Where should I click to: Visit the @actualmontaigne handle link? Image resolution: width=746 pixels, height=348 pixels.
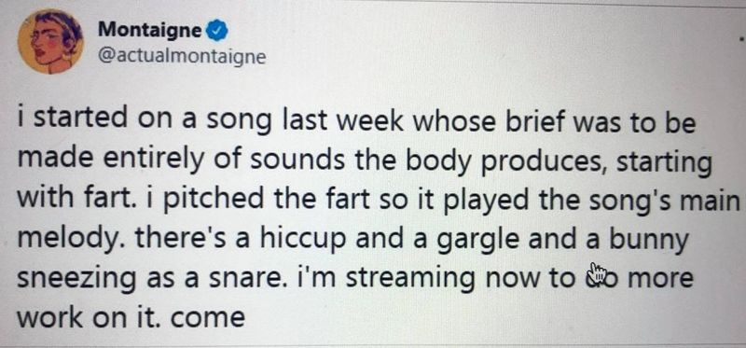coord(181,57)
